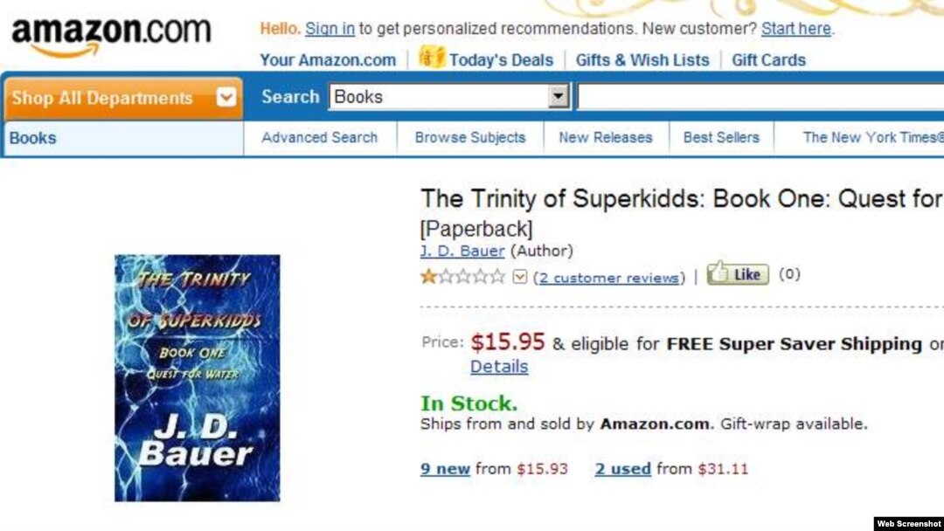Screen dimensions: 944x531
Task: Open Gifts & Wish Lists
Action: tap(642, 60)
